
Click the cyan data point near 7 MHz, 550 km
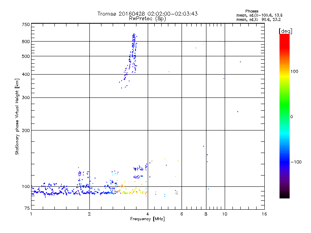(x=196, y=48)
